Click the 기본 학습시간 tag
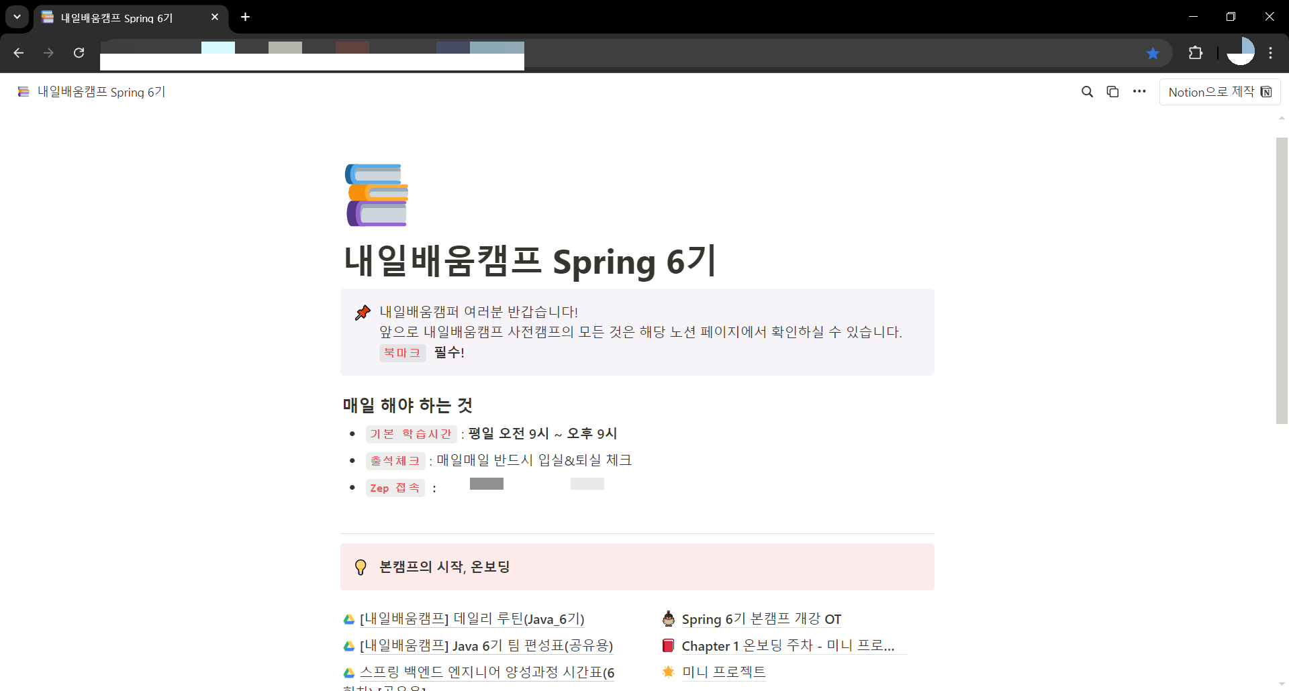This screenshot has height=691, width=1289. point(411,434)
